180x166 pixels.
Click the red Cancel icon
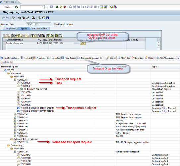point(65,7)
